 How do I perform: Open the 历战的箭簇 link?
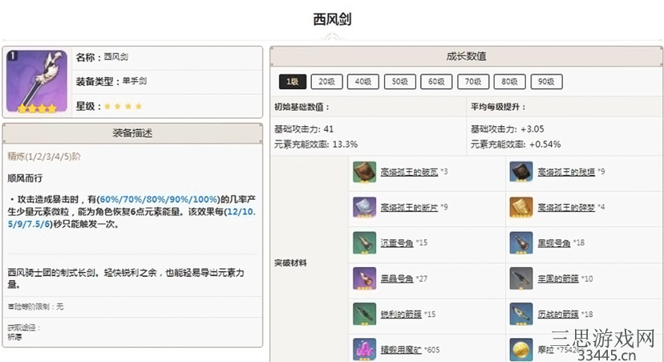(558, 314)
